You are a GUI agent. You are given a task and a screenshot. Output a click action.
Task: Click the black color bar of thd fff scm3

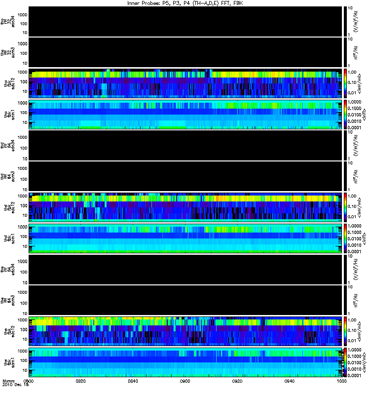[345, 176]
